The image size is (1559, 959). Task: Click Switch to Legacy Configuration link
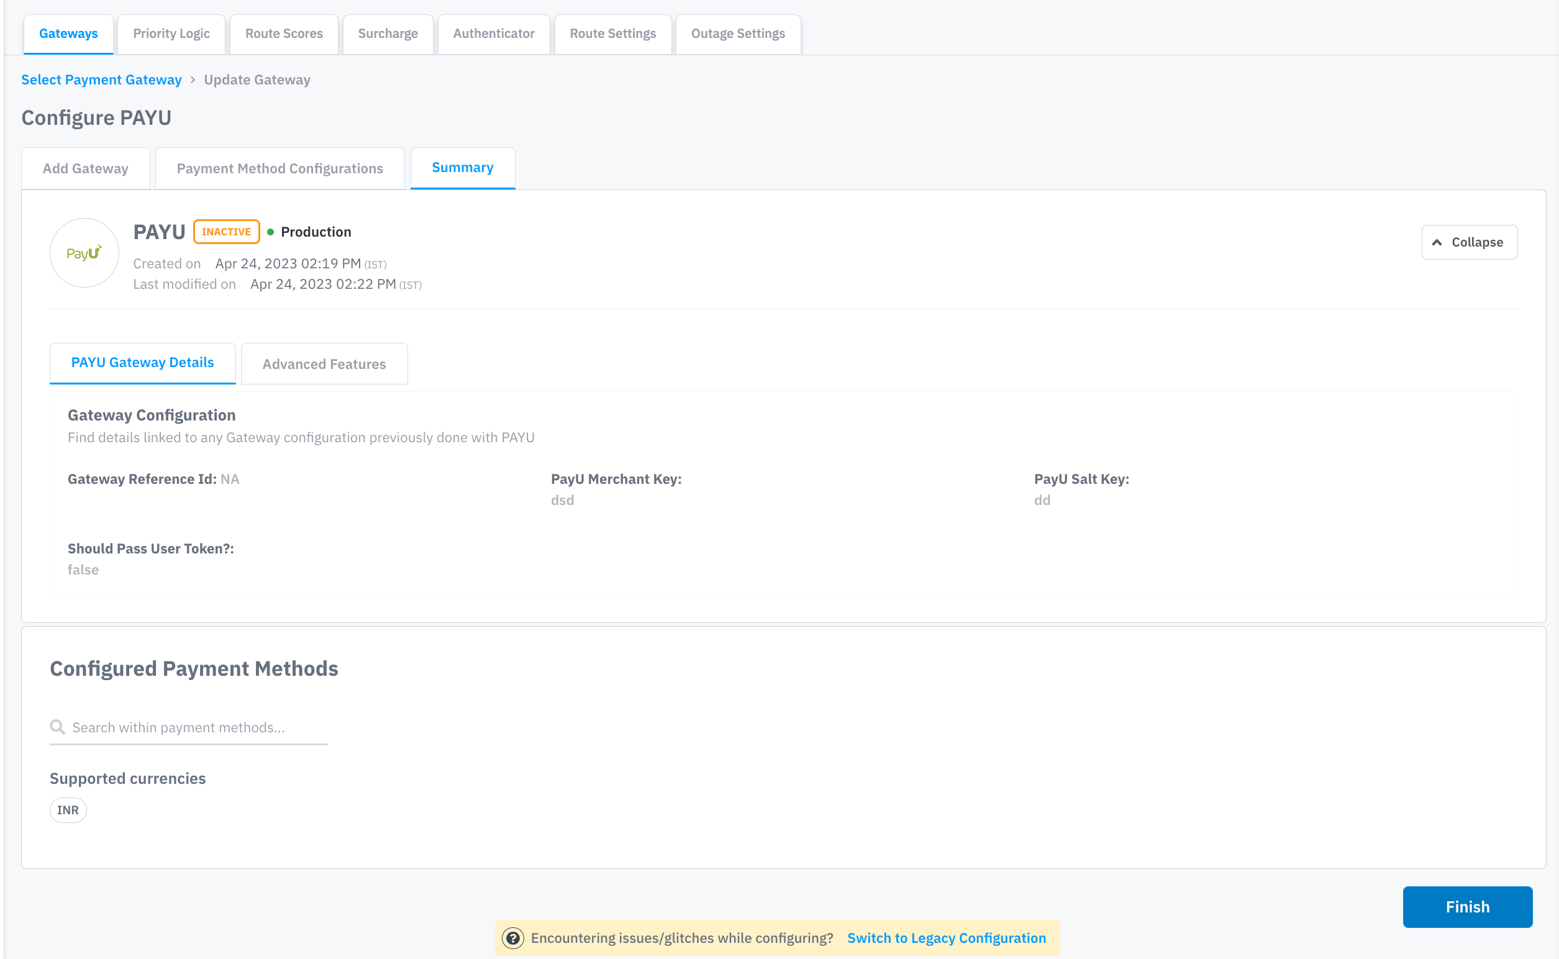click(x=947, y=937)
